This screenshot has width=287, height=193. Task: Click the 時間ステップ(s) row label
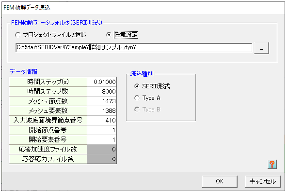pyautogui.click(x=48, y=82)
